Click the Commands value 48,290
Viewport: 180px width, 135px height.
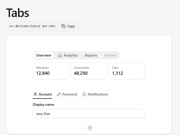[81, 73]
